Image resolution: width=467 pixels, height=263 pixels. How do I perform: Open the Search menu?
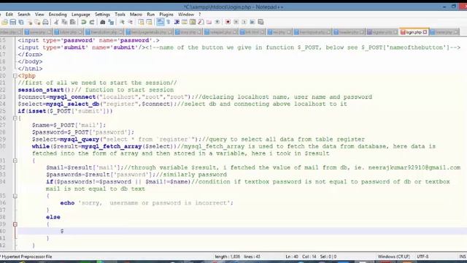click(24, 15)
